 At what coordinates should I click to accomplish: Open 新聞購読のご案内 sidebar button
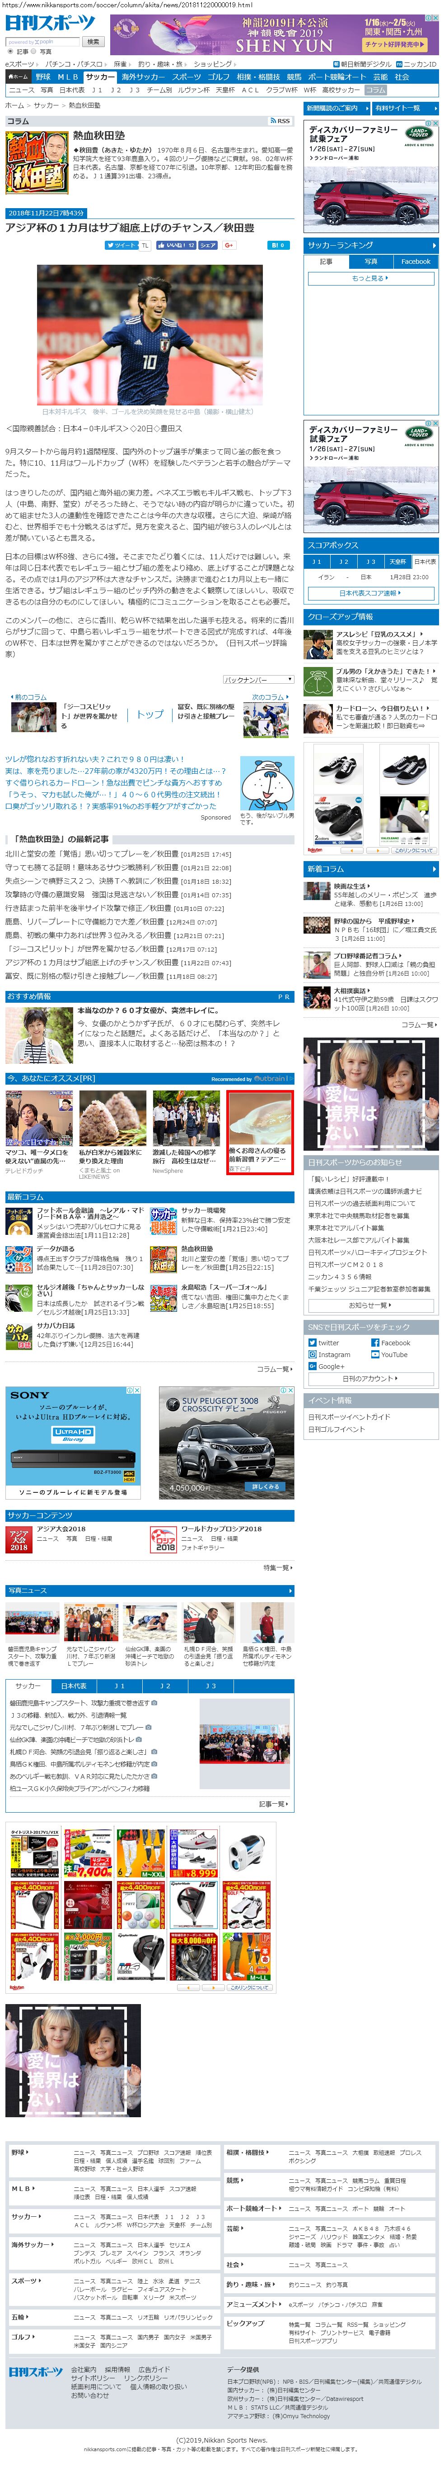click(x=337, y=108)
